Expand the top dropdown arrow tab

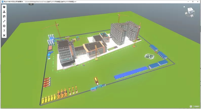coord(31,4)
